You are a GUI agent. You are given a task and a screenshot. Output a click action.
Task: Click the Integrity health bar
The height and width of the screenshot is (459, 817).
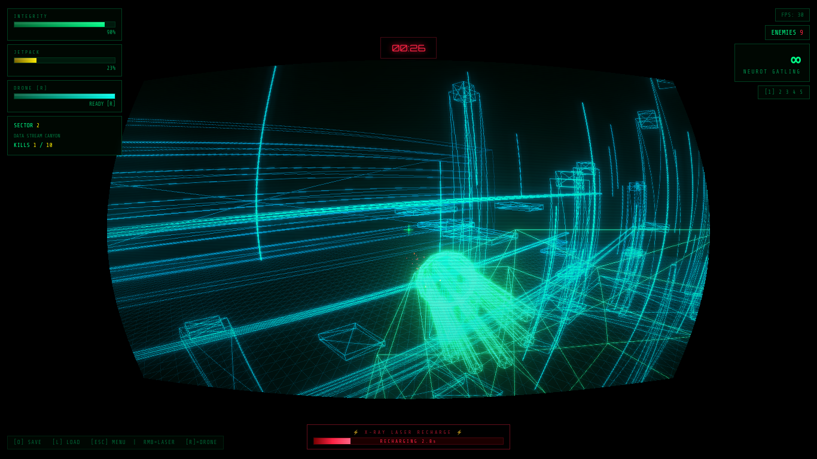point(65,25)
